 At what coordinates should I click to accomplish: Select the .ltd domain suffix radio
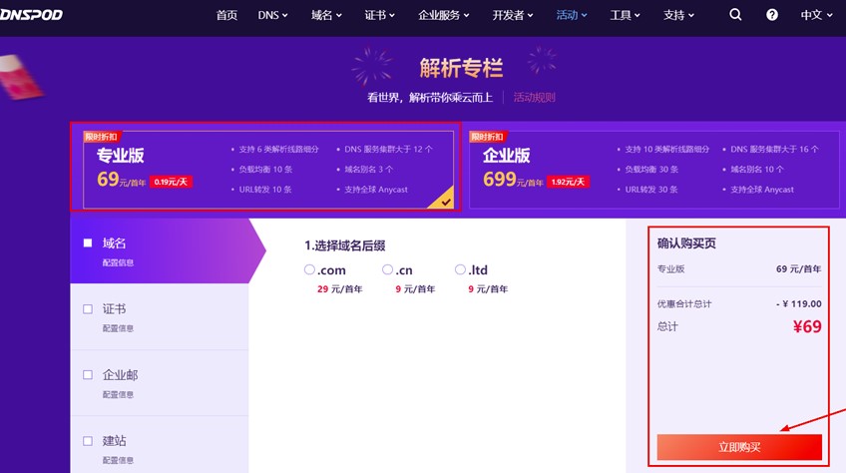coord(460,268)
